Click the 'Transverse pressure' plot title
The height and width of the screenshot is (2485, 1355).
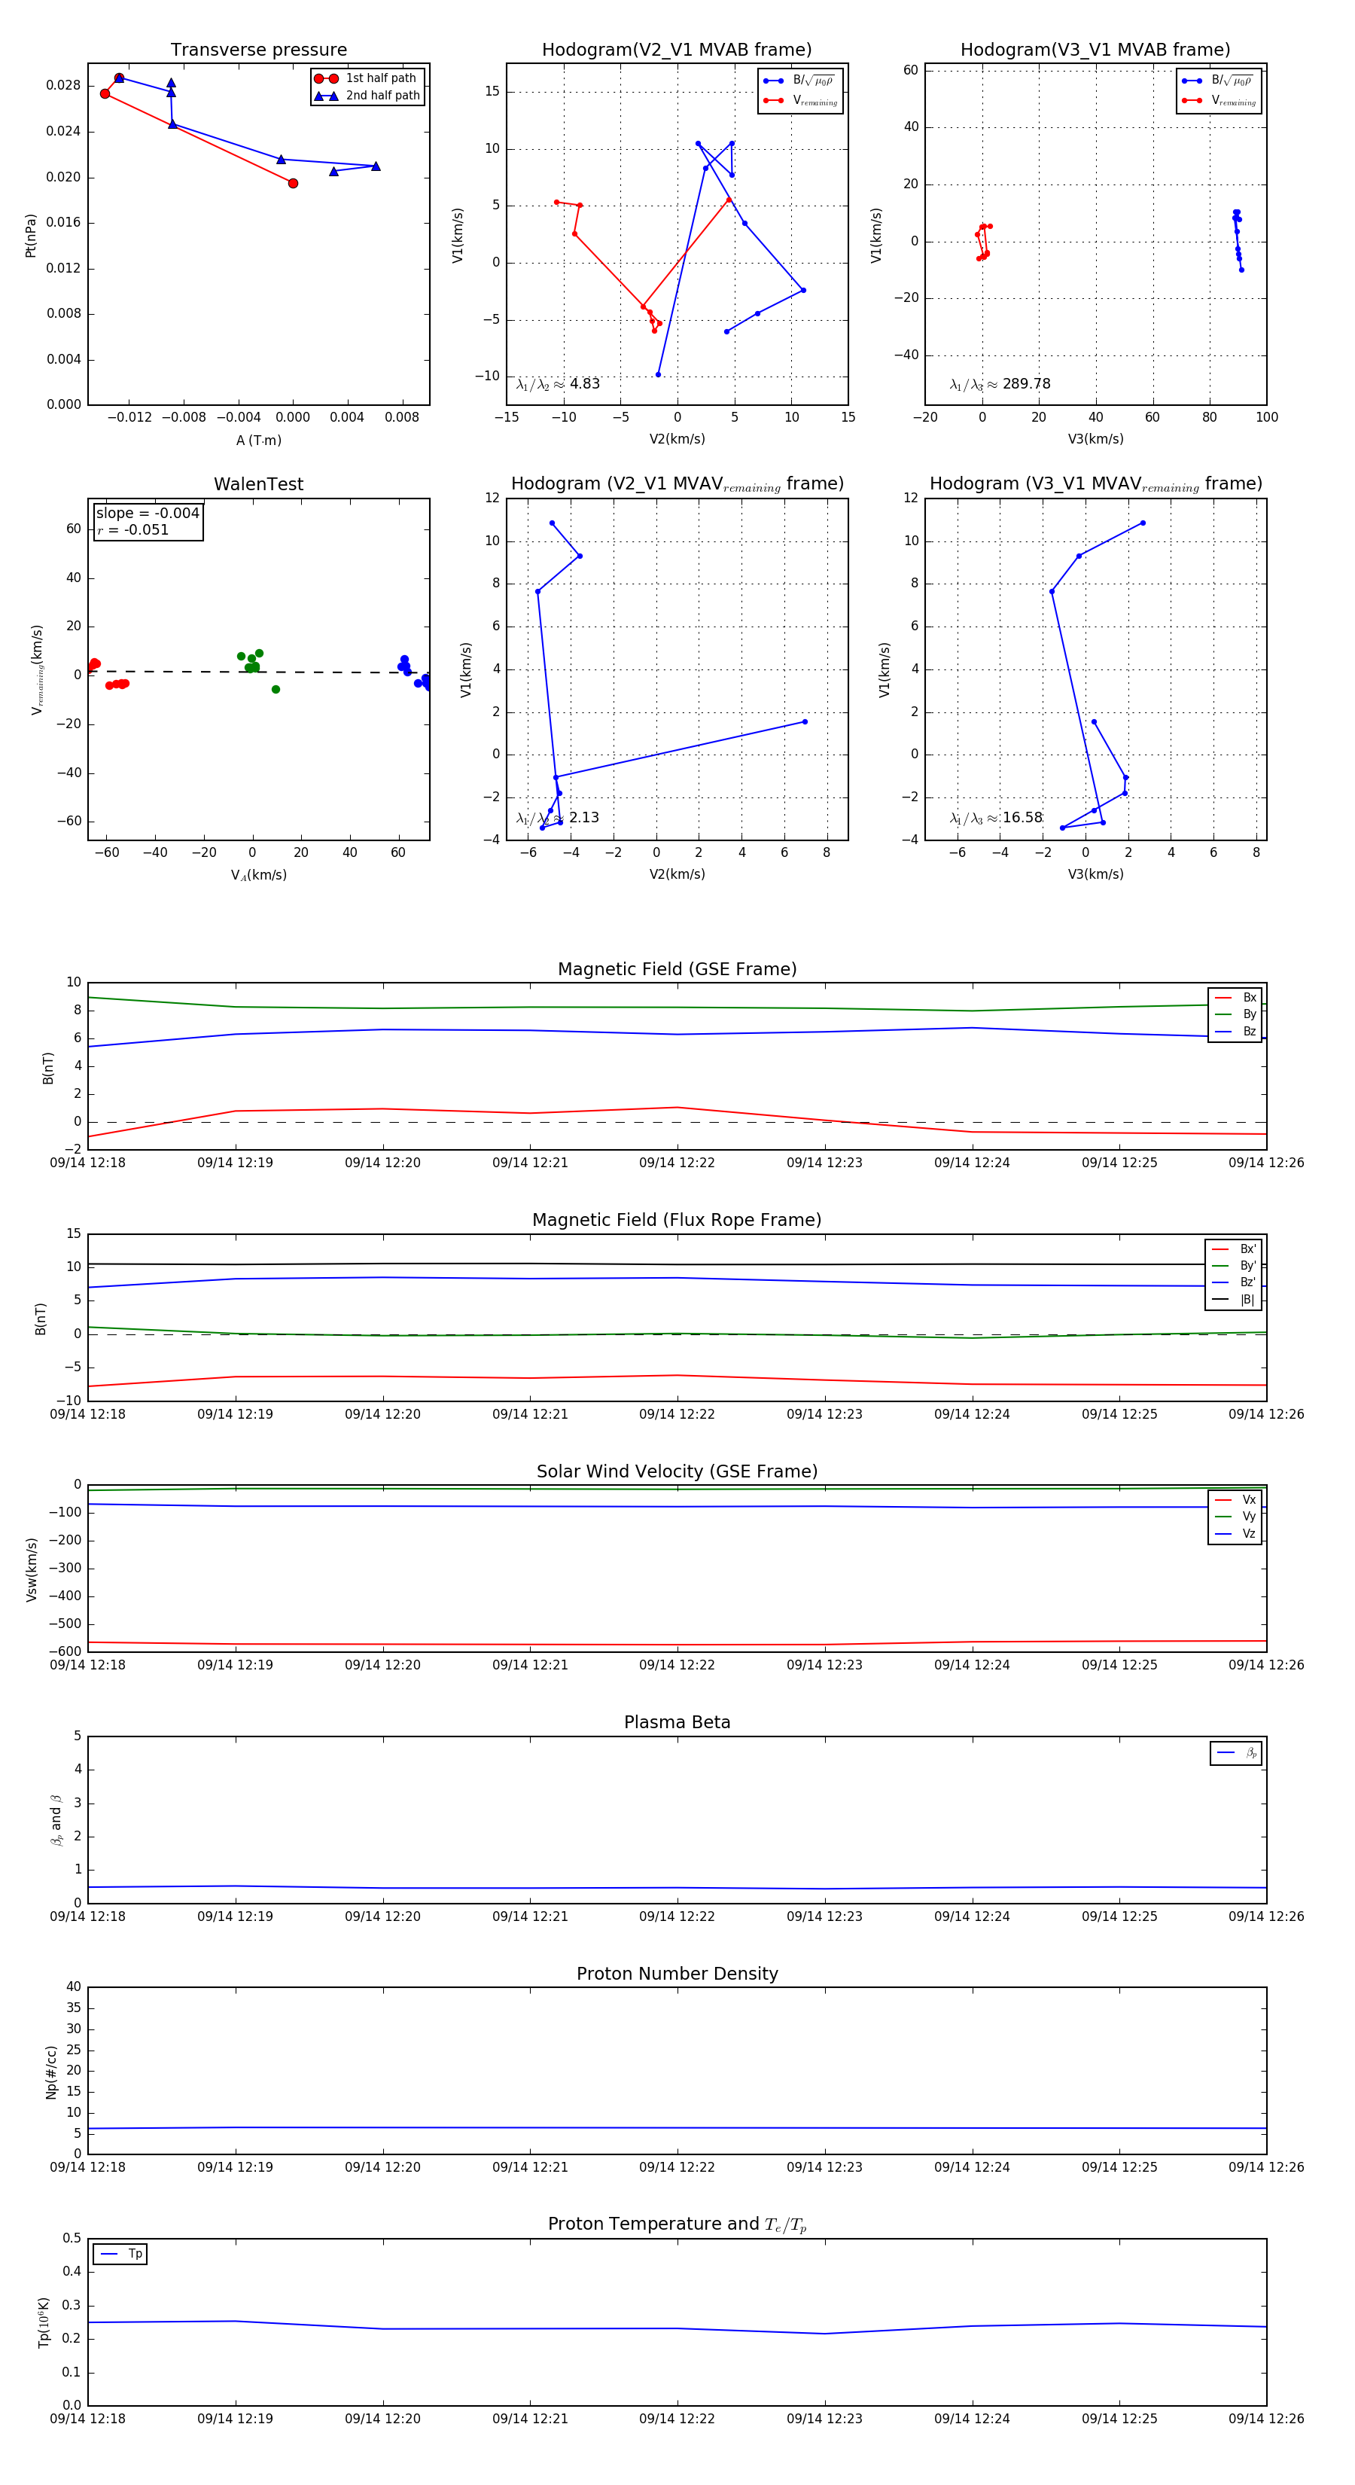pyautogui.click(x=258, y=49)
